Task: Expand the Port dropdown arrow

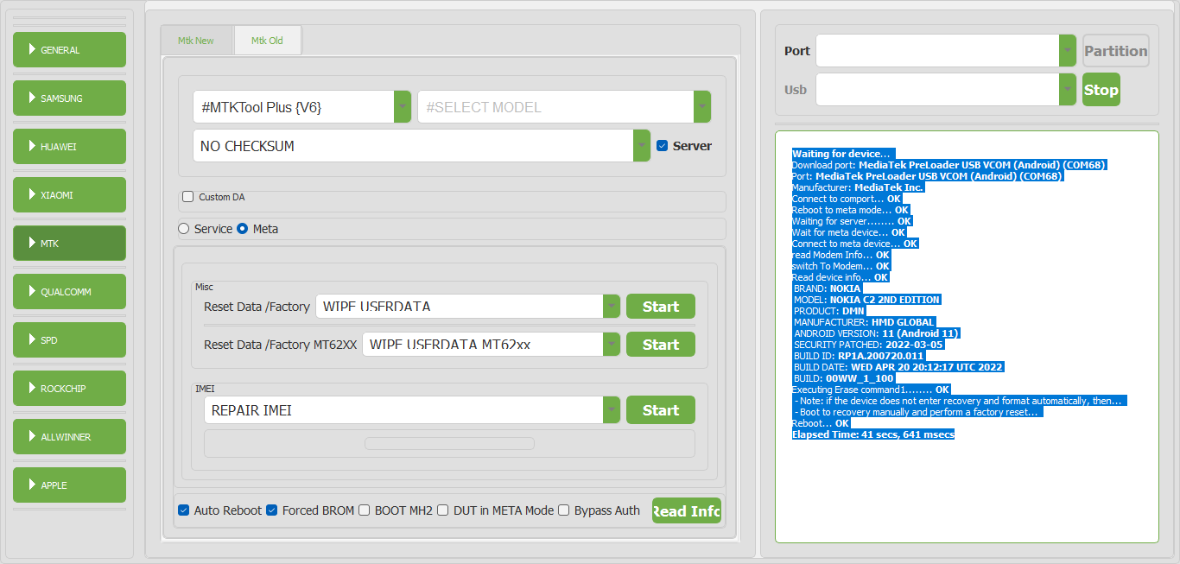Action: point(1068,51)
